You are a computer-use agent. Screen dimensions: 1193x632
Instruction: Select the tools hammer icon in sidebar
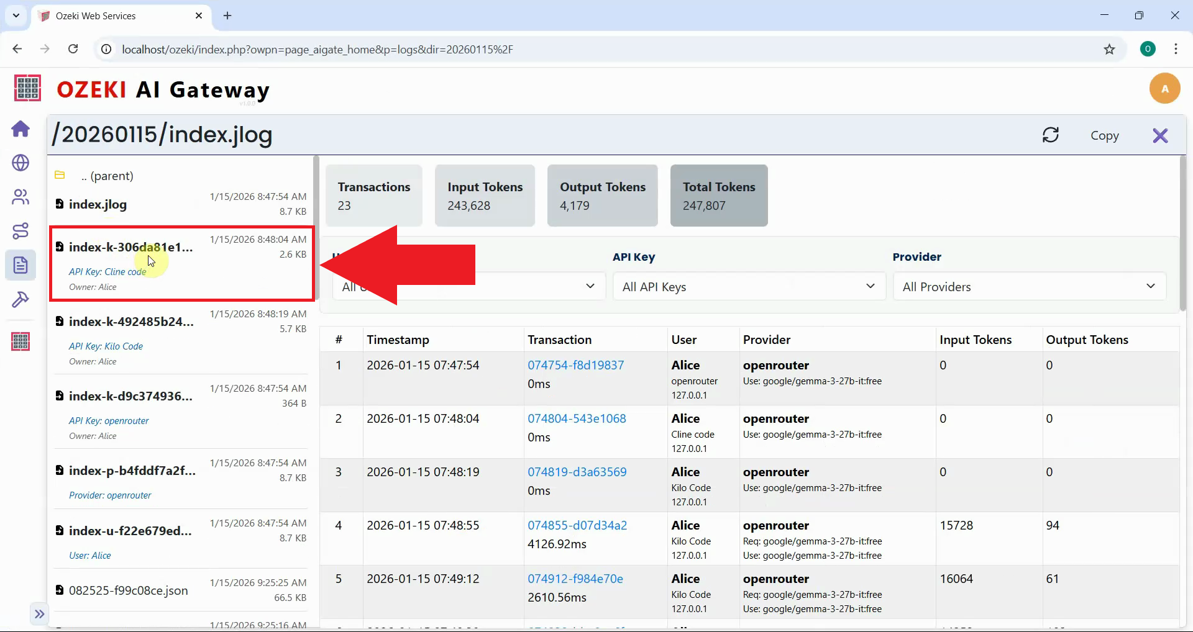tap(21, 300)
